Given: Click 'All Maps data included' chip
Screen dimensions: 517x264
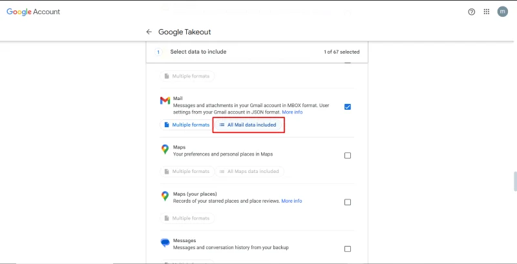Looking at the screenshot, I should [x=249, y=172].
